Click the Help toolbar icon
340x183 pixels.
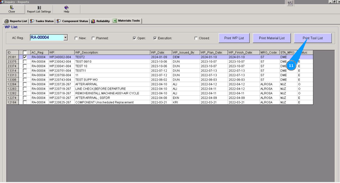click(x=66, y=9)
